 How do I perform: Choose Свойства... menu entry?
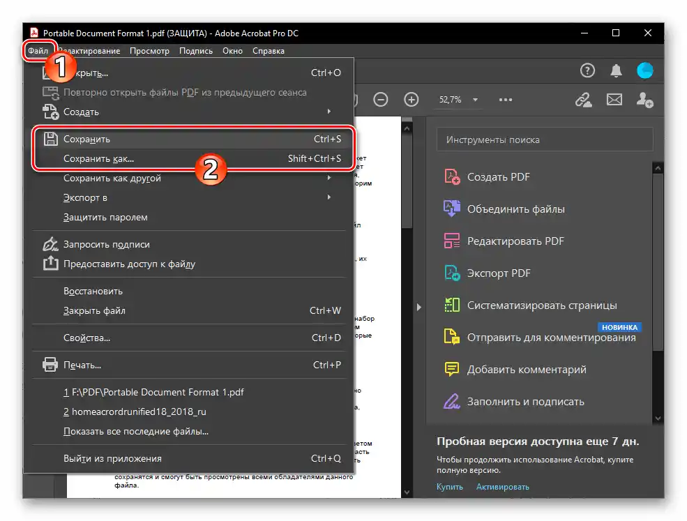point(189,338)
